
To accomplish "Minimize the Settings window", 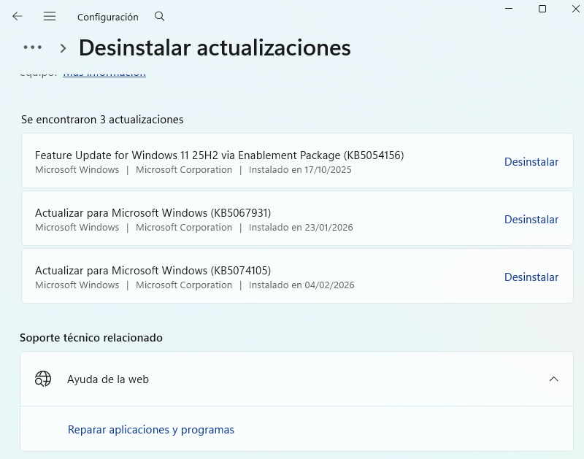I will (x=509, y=9).
